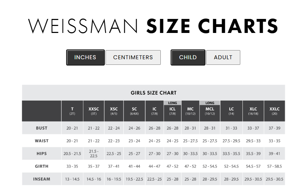Click the Girls Size Chart title bar
Screen dimensions: 286x191
click(153, 93)
